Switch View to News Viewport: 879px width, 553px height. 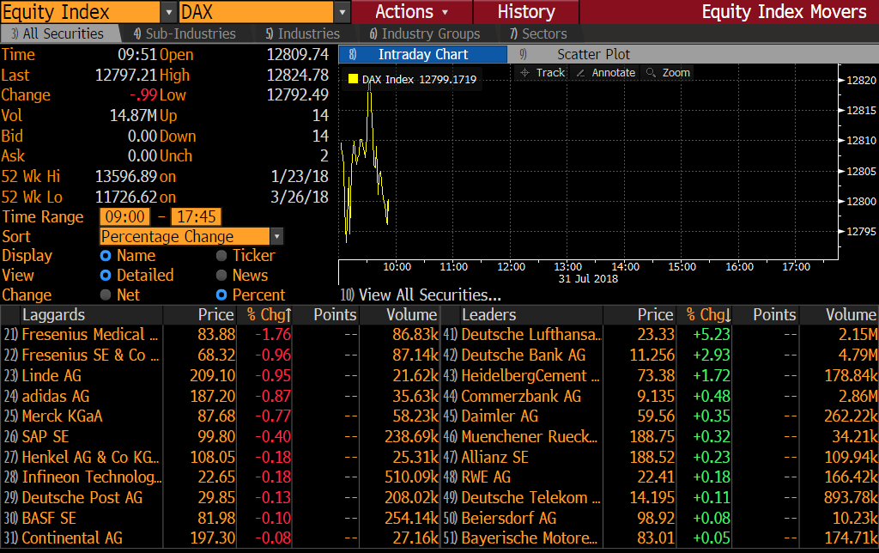(x=221, y=276)
